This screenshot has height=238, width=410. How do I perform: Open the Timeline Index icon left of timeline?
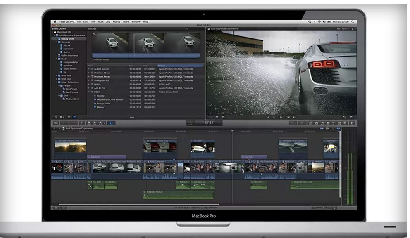[56, 123]
